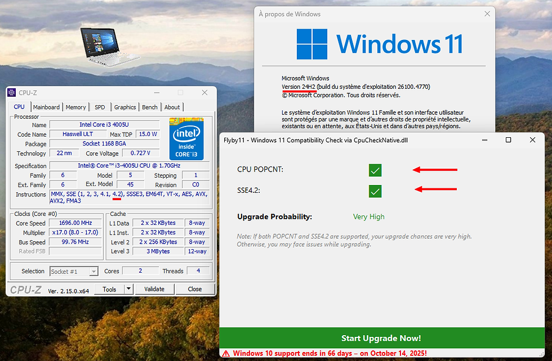Click the empty Rated FSB field
This screenshot has height=361, width=552.
click(x=75, y=251)
